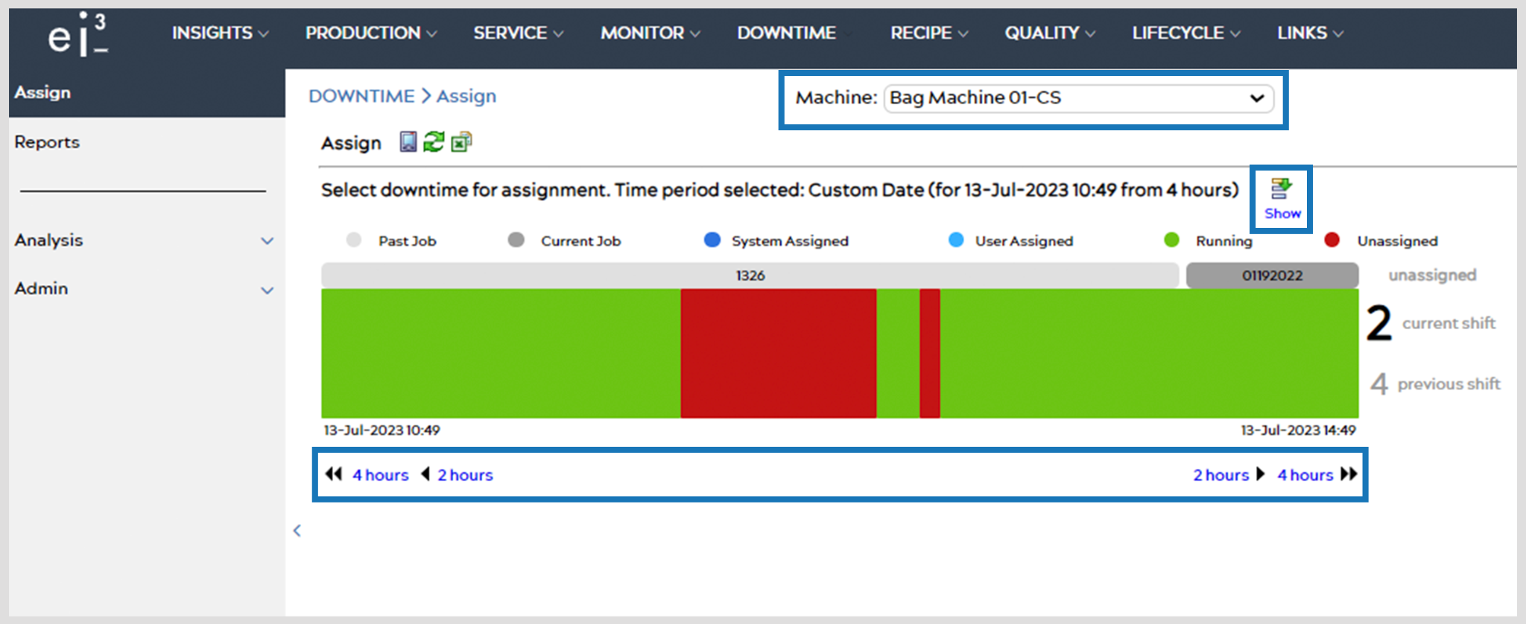The image size is (1526, 624).
Task: Click the User Assigned legend dot
Action: click(x=956, y=240)
